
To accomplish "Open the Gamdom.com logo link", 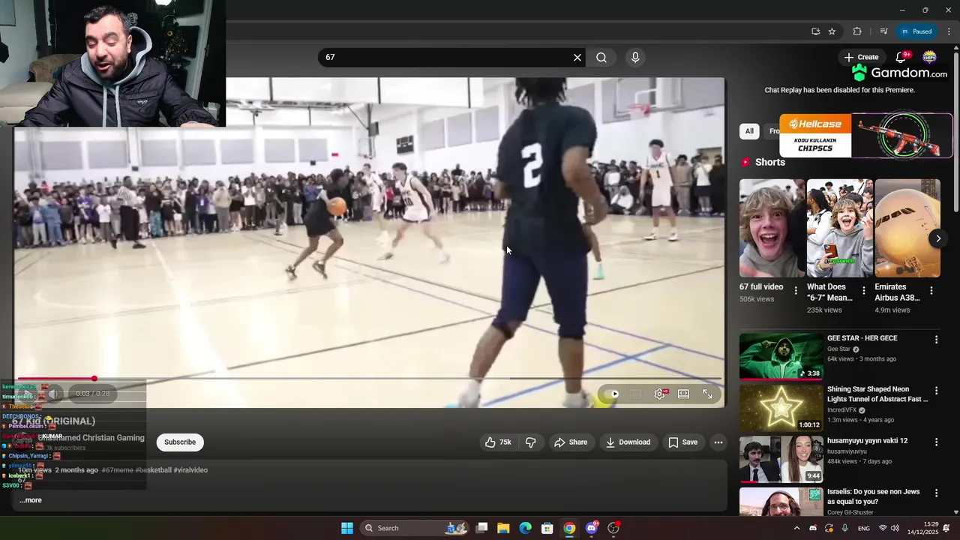I will tap(900, 73).
